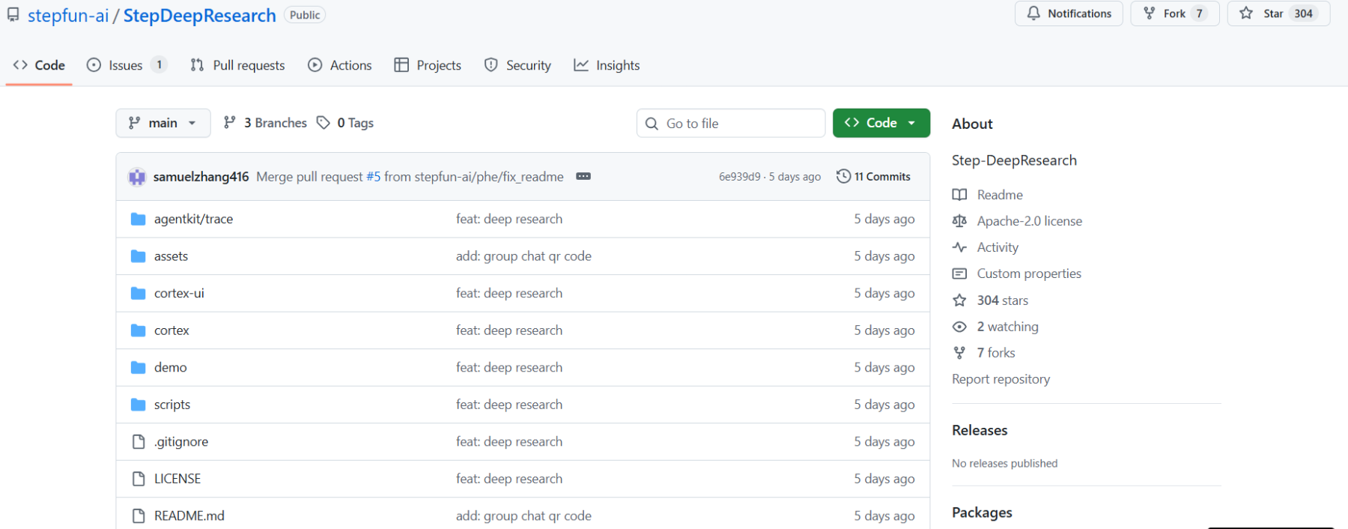The width and height of the screenshot is (1348, 529).
Task: Open pull request #5 link
Action: click(x=373, y=177)
